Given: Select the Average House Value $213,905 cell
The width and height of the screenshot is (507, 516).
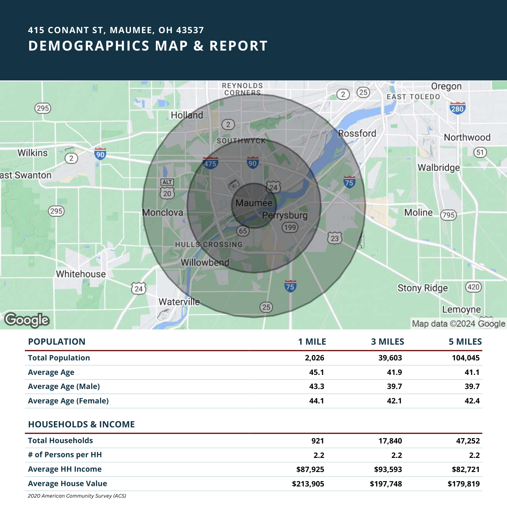Looking at the screenshot, I should (x=308, y=484).
